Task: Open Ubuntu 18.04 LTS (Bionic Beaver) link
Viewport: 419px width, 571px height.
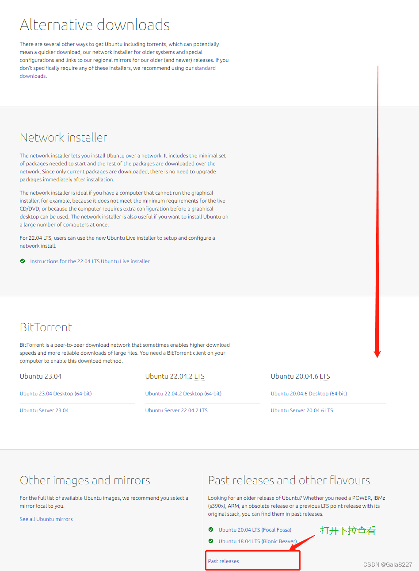Action: (x=258, y=541)
